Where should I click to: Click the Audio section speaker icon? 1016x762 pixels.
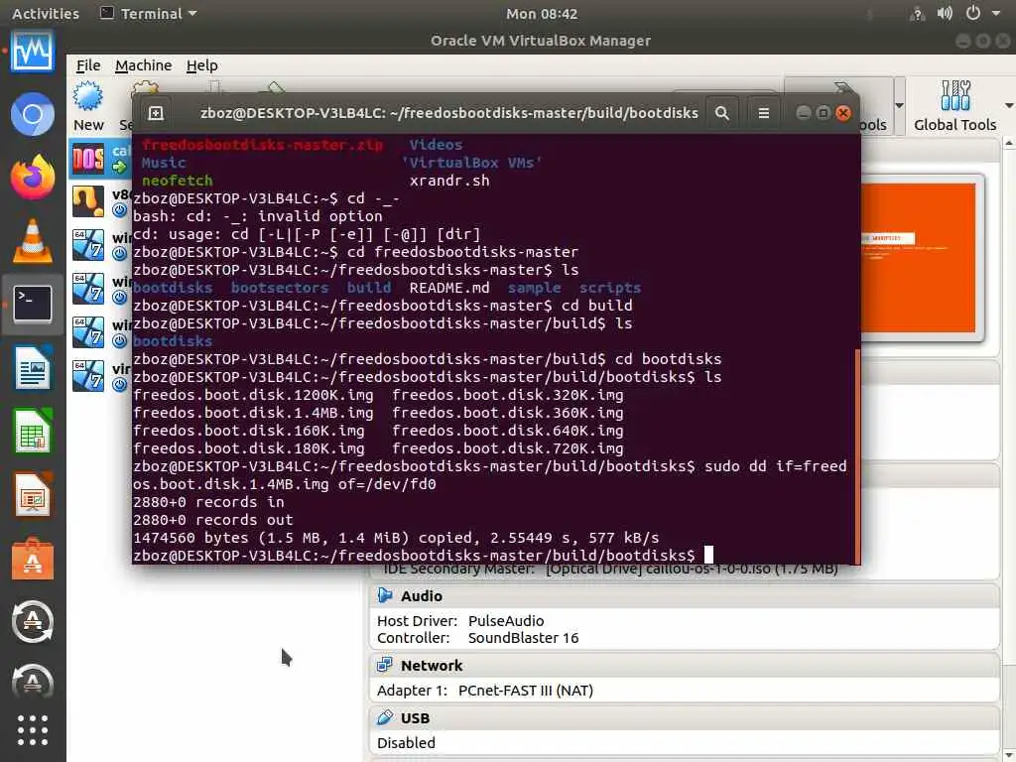coord(385,595)
